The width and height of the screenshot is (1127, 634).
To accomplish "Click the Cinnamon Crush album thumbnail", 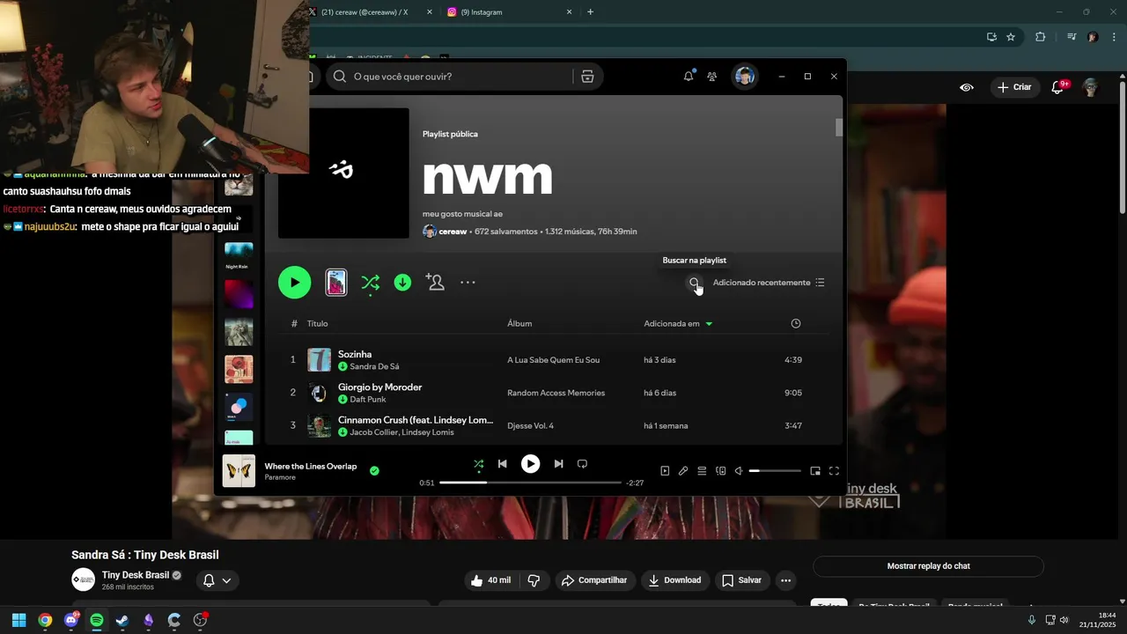I will 319,426.
